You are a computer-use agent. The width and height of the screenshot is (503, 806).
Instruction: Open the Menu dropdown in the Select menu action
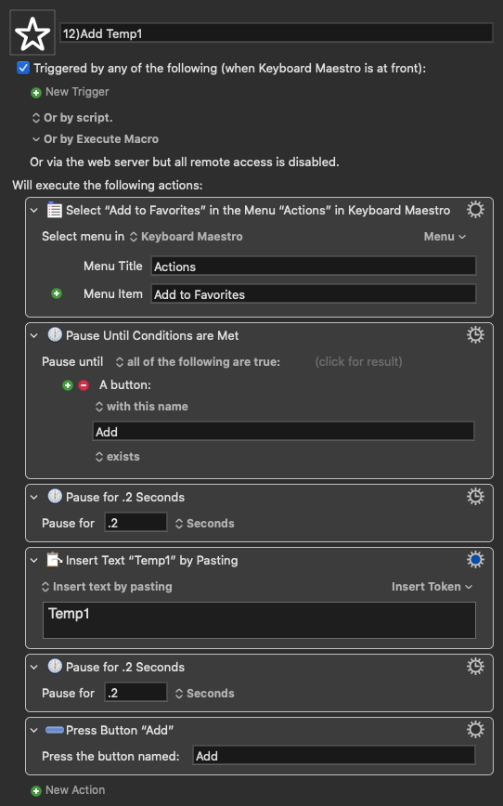click(x=445, y=237)
